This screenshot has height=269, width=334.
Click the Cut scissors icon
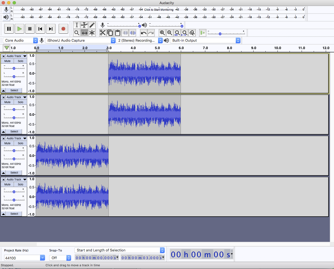point(103,33)
